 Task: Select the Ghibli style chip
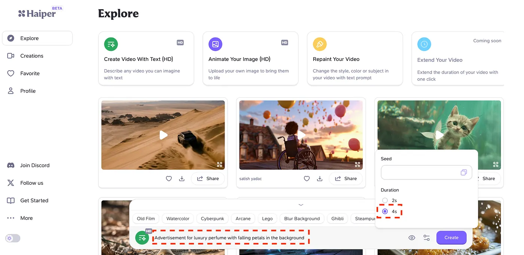coord(338,218)
